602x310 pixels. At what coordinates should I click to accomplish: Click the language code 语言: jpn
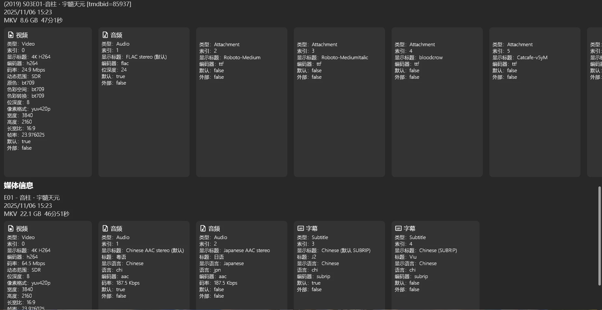(x=210, y=270)
